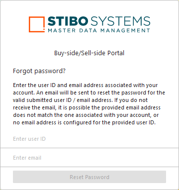Click the word DATA in the tagline
The image size is (179, 190).
(88, 30)
